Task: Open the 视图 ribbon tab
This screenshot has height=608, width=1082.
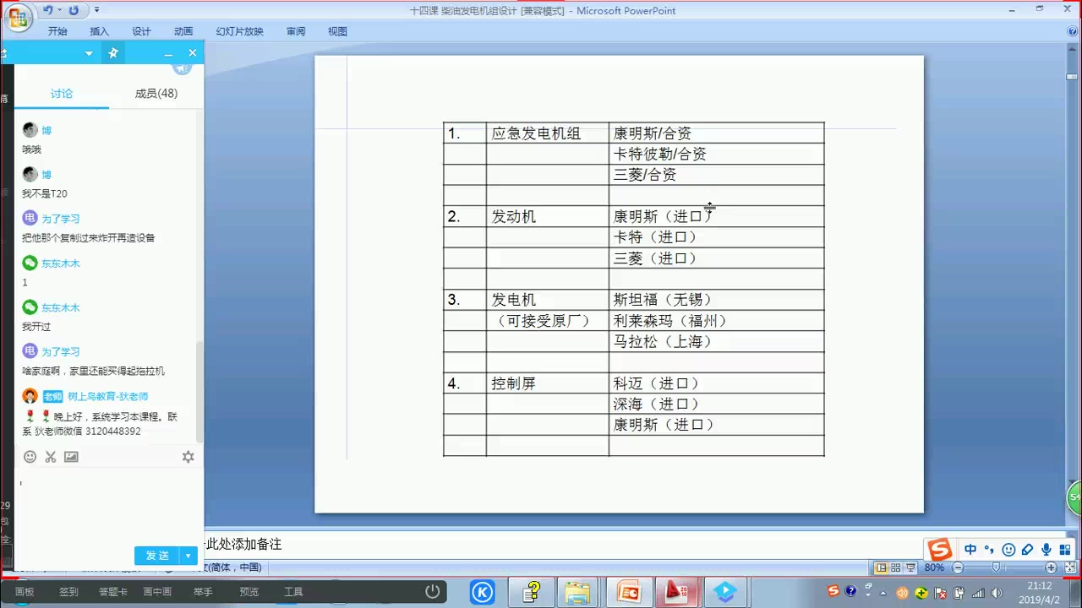Action: click(337, 31)
